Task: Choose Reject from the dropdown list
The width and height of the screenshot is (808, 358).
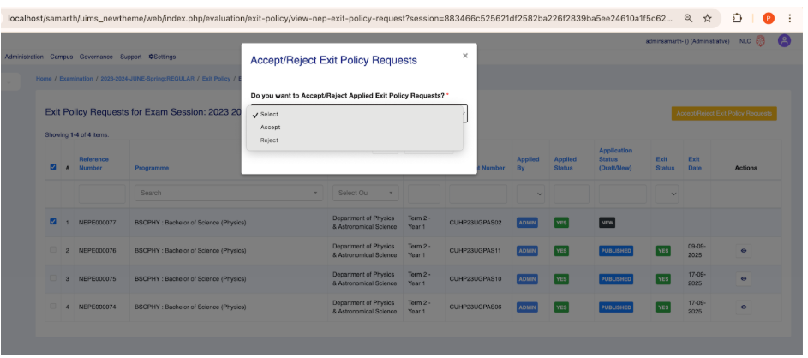Action: (270, 140)
